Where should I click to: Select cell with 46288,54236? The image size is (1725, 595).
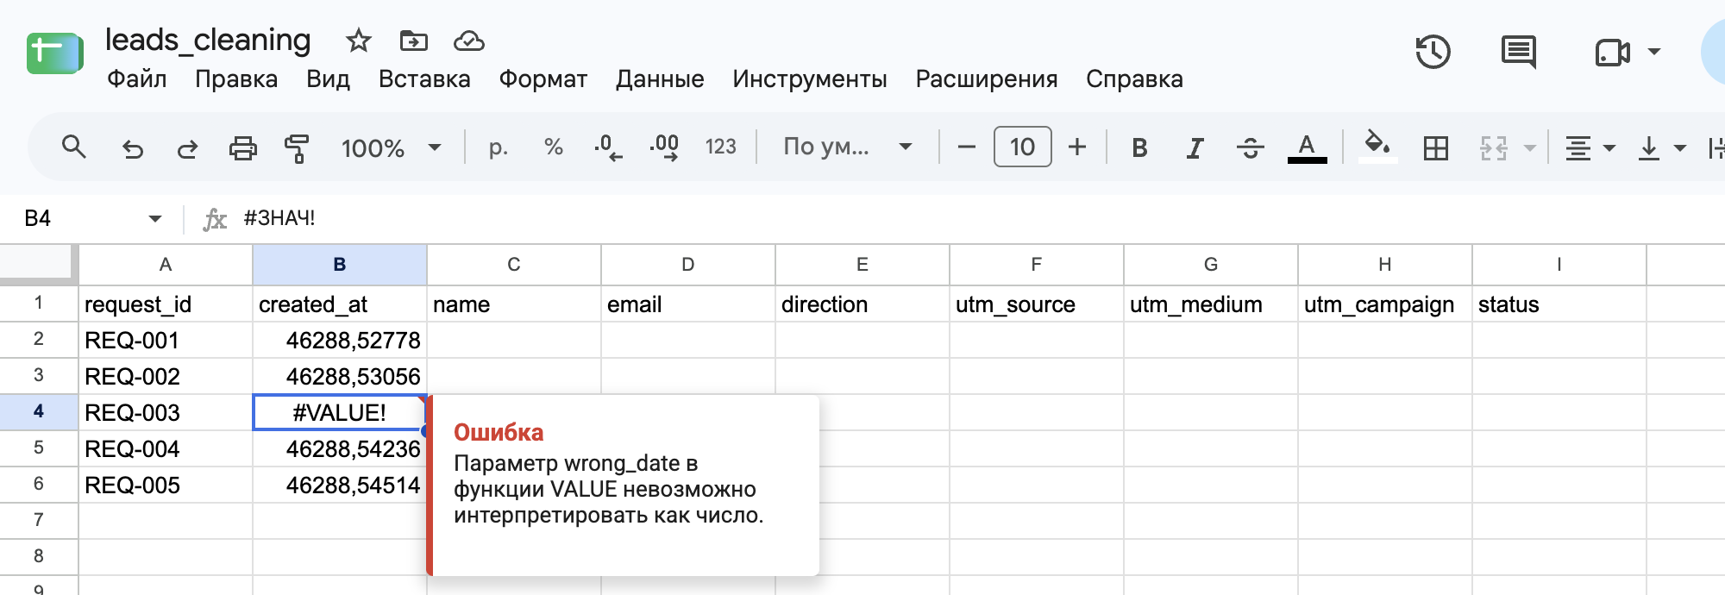[340, 448]
